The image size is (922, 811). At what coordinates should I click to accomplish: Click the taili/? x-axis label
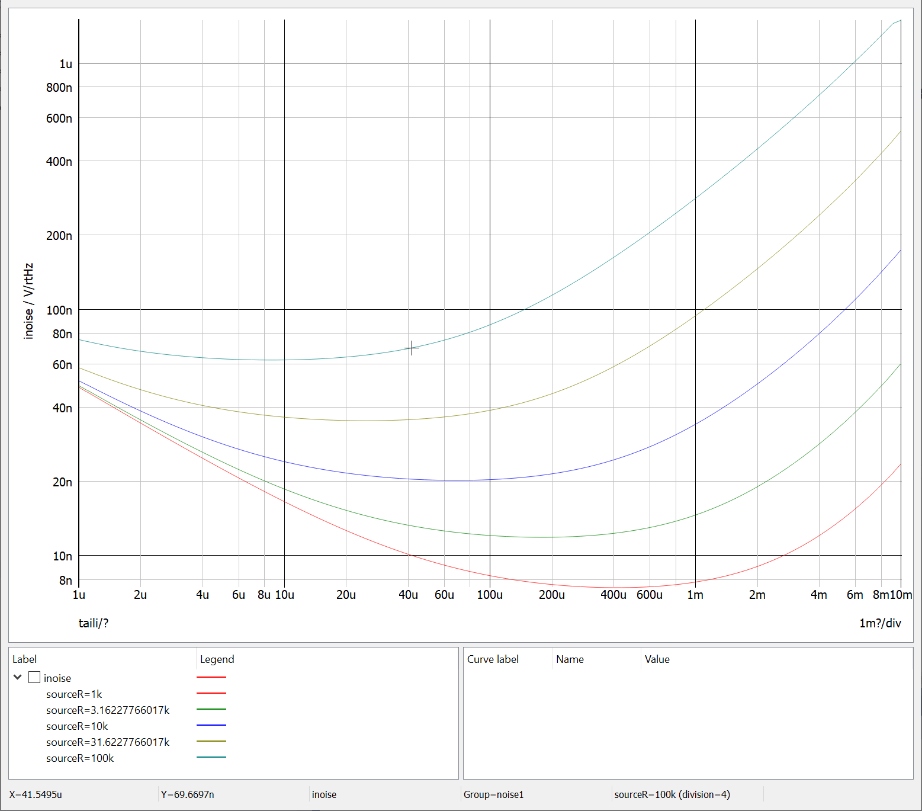(x=94, y=623)
